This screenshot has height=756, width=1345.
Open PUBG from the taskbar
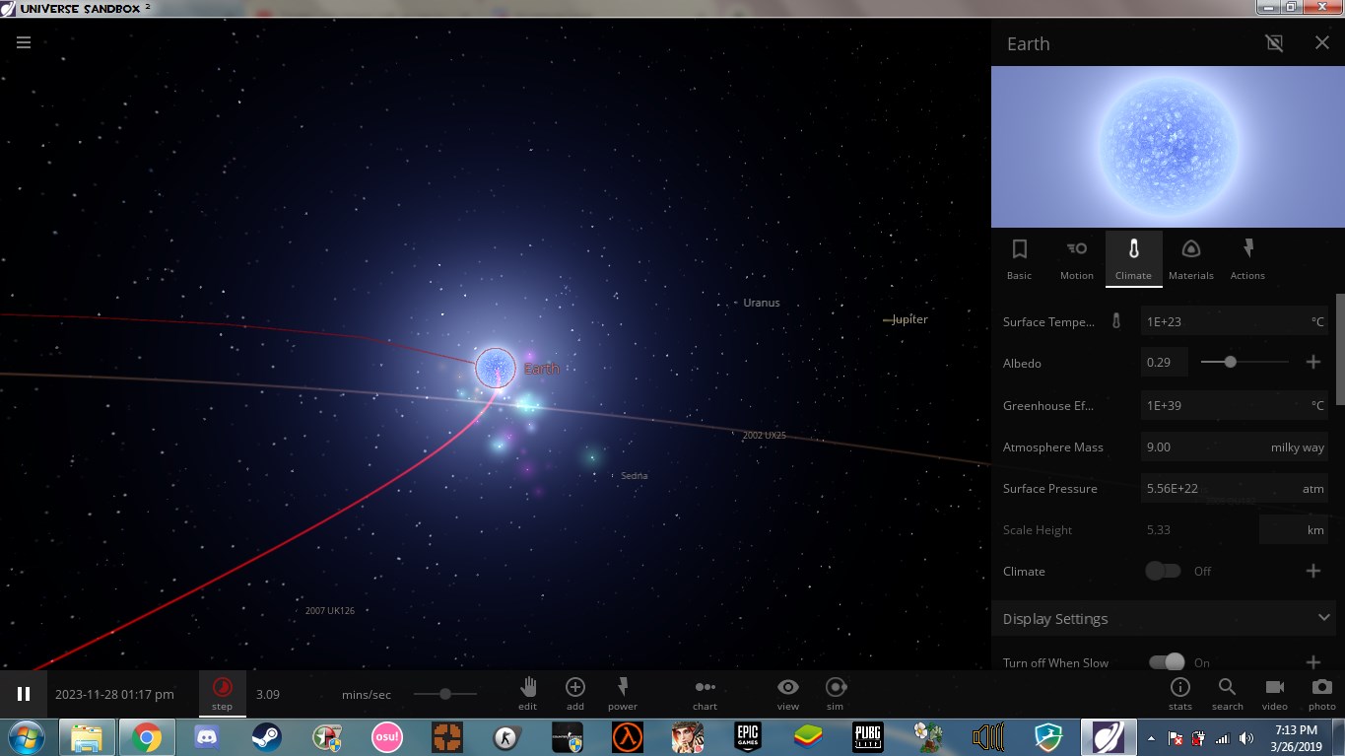pyautogui.click(x=868, y=736)
